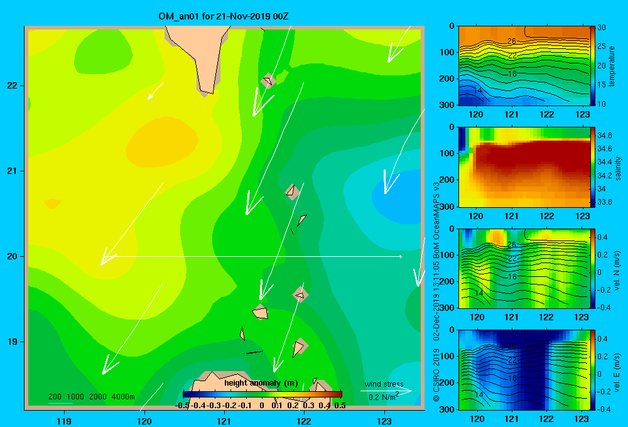The width and height of the screenshot is (628, 427).
Task: Click the longitude label 121 under the main map
Action: (x=224, y=421)
